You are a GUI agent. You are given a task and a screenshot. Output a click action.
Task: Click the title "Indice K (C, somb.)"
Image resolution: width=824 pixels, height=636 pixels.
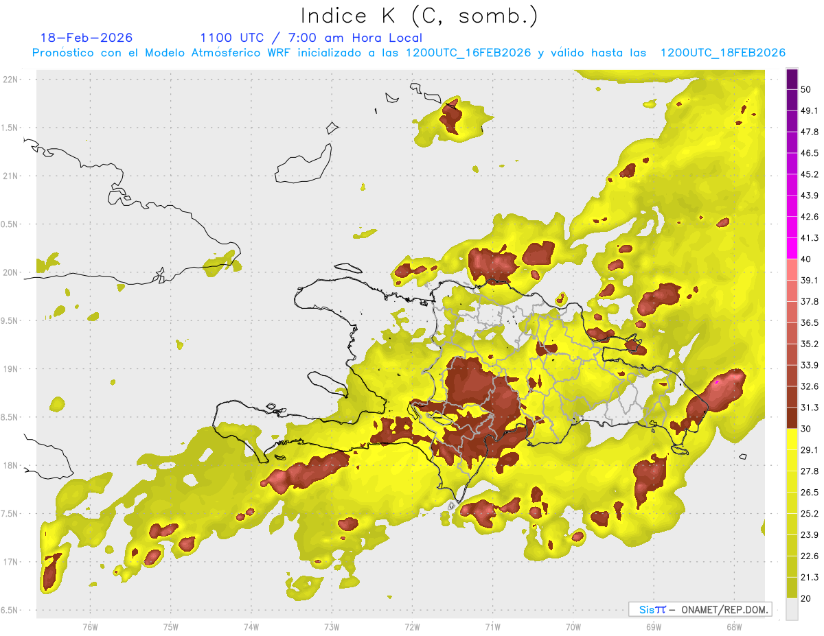coord(419,16)
